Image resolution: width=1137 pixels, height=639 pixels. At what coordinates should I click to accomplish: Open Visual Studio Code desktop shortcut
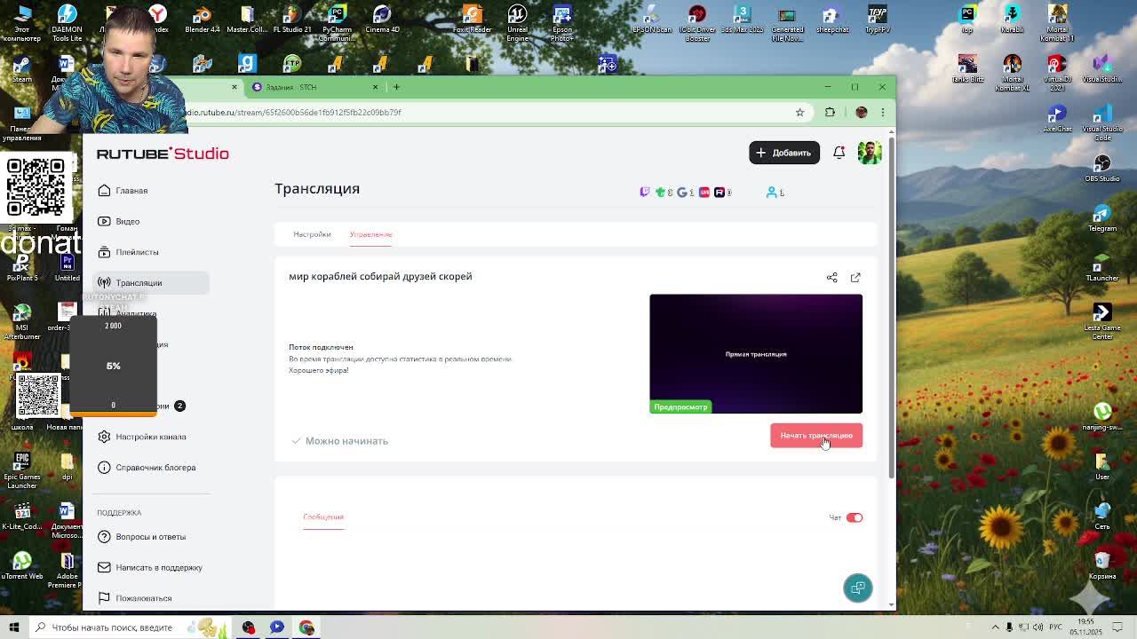coord(1101,122)
